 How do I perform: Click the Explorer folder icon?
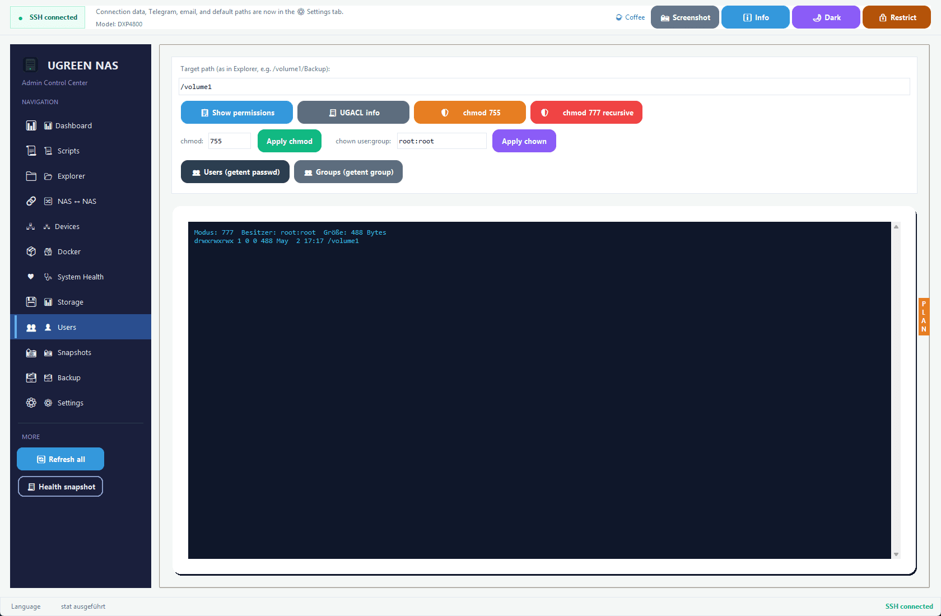(x=31, y=176)
